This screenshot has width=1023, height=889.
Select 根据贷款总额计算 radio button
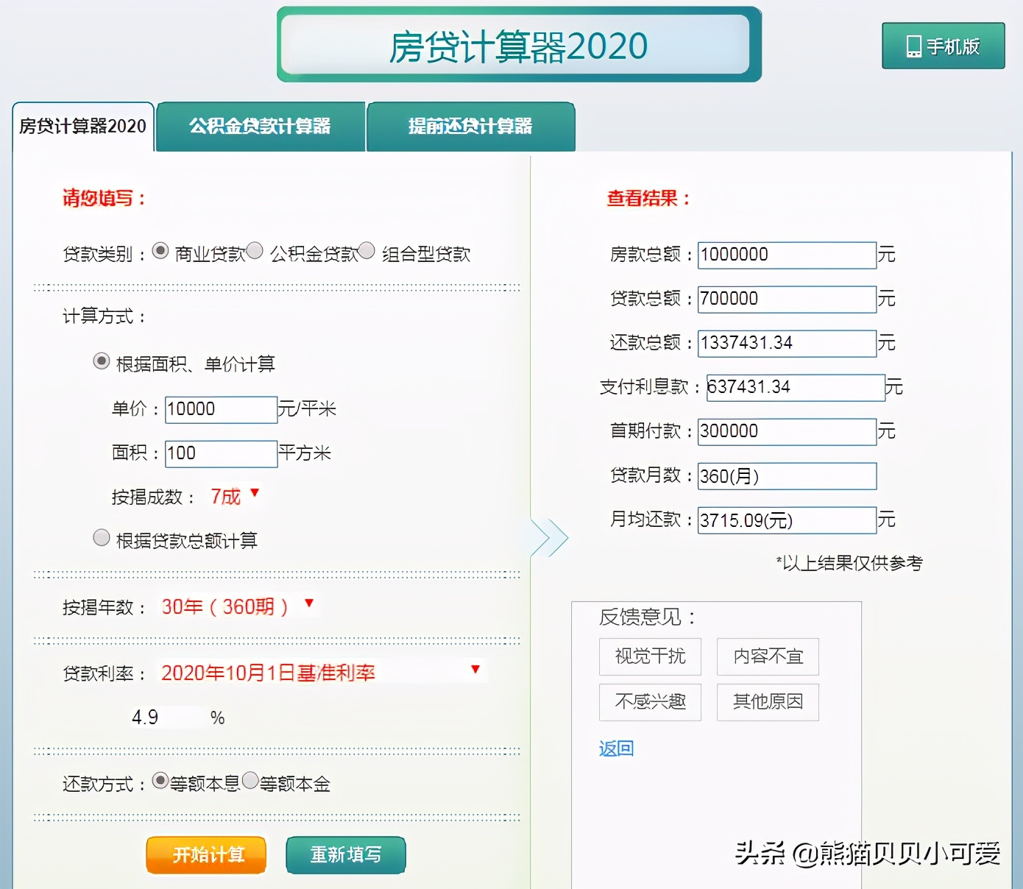click(102, 538)
